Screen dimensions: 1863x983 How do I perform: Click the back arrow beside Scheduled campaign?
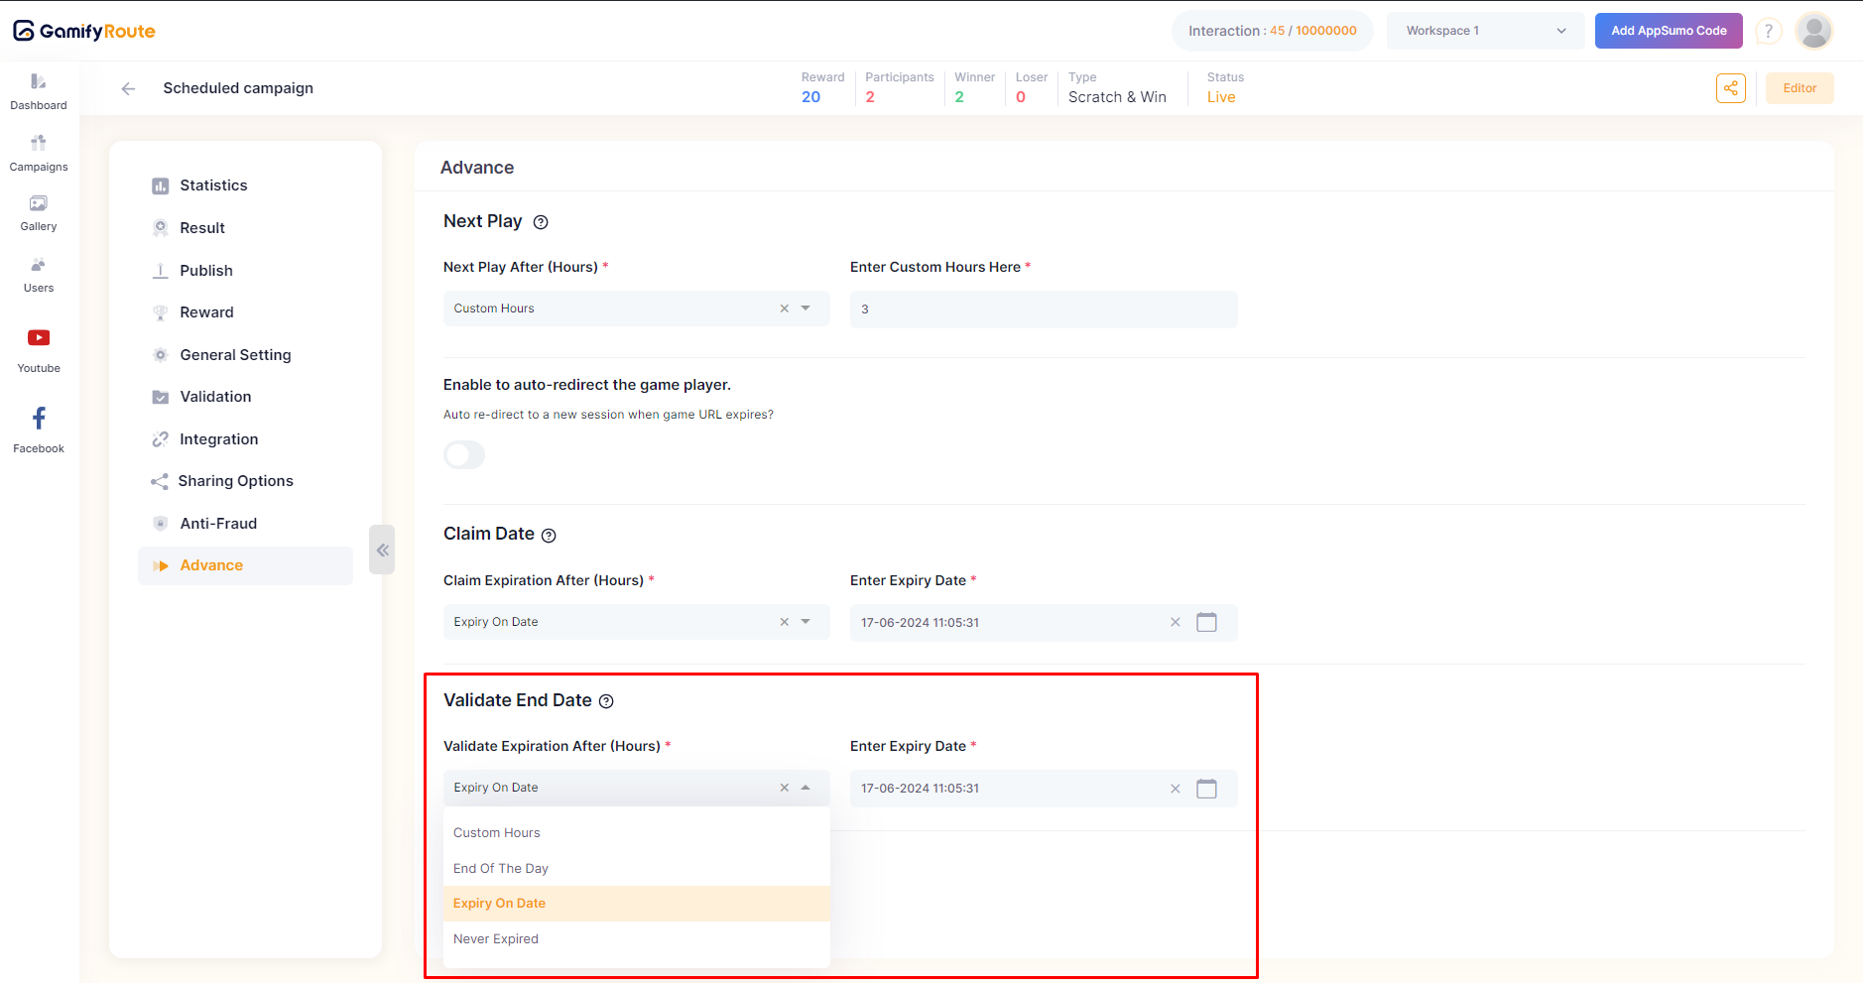tap(128, 88)
